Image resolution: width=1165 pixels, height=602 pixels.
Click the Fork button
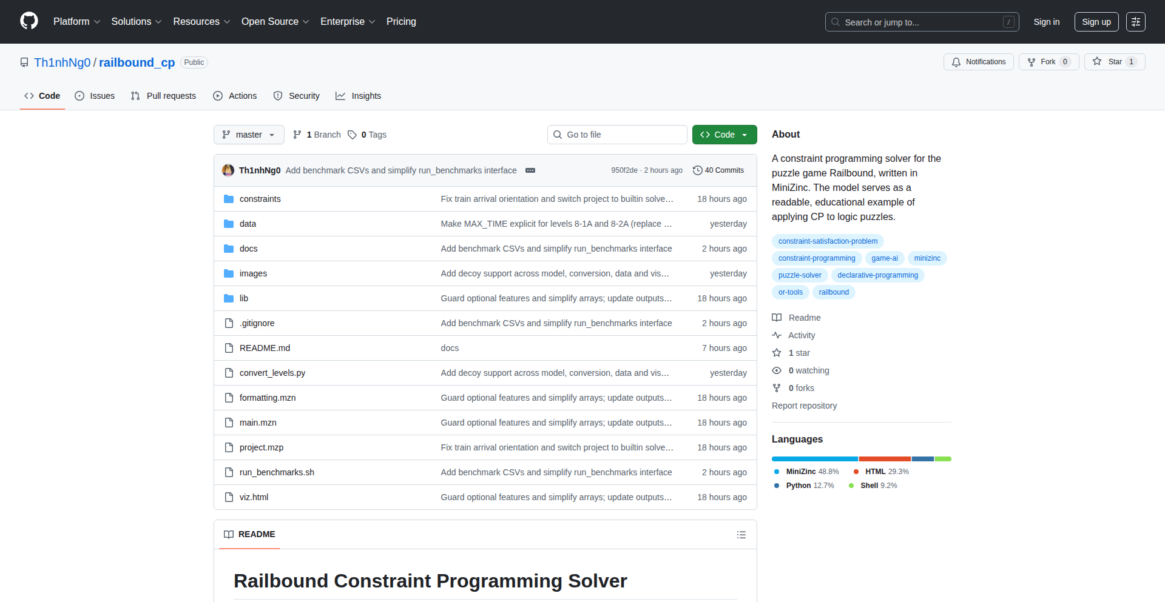(x=1048, y=62)
